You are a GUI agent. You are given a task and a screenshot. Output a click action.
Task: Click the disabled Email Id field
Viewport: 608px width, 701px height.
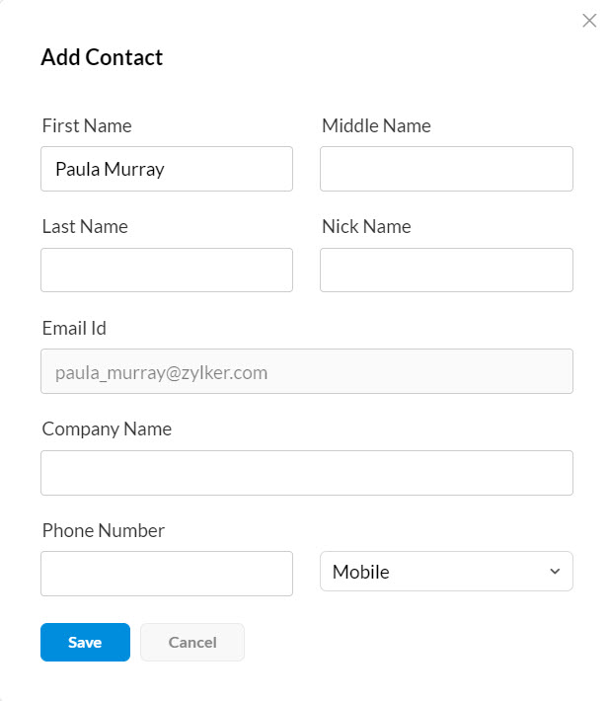pyautogui.click(x=306, y=372)
